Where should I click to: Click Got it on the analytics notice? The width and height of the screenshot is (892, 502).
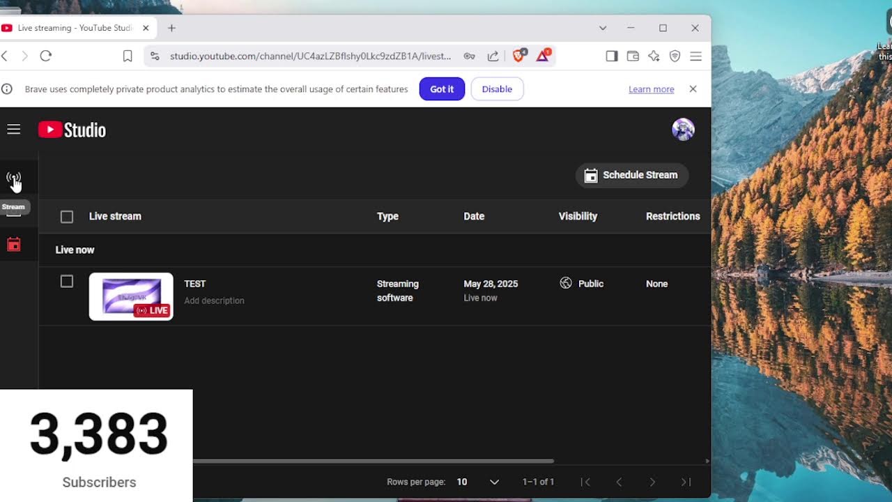[442, 89]
